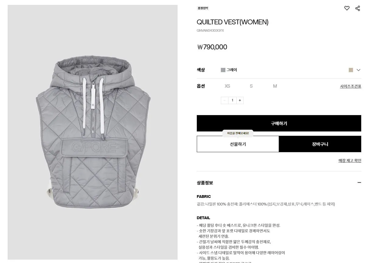
Task: Select the beige color swatch
Action: [x=351, y=70]
